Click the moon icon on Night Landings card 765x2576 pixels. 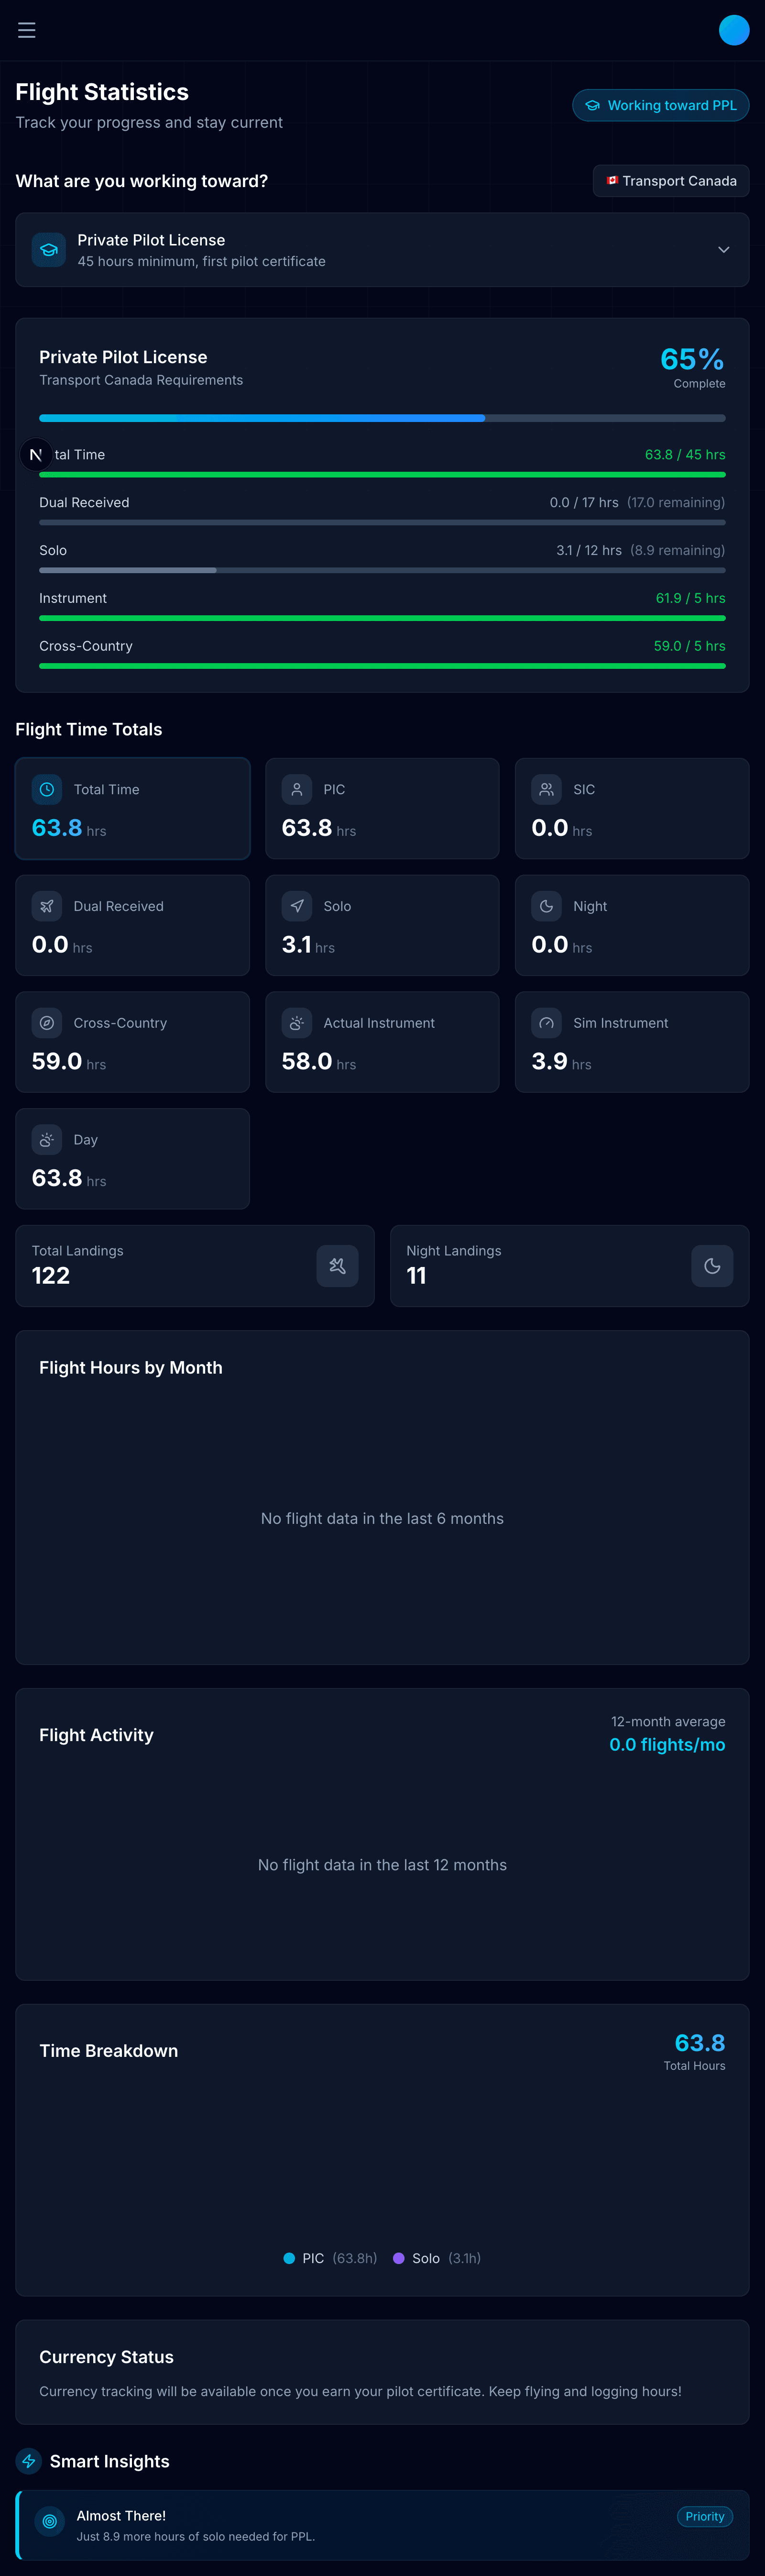coord(712,1265)
